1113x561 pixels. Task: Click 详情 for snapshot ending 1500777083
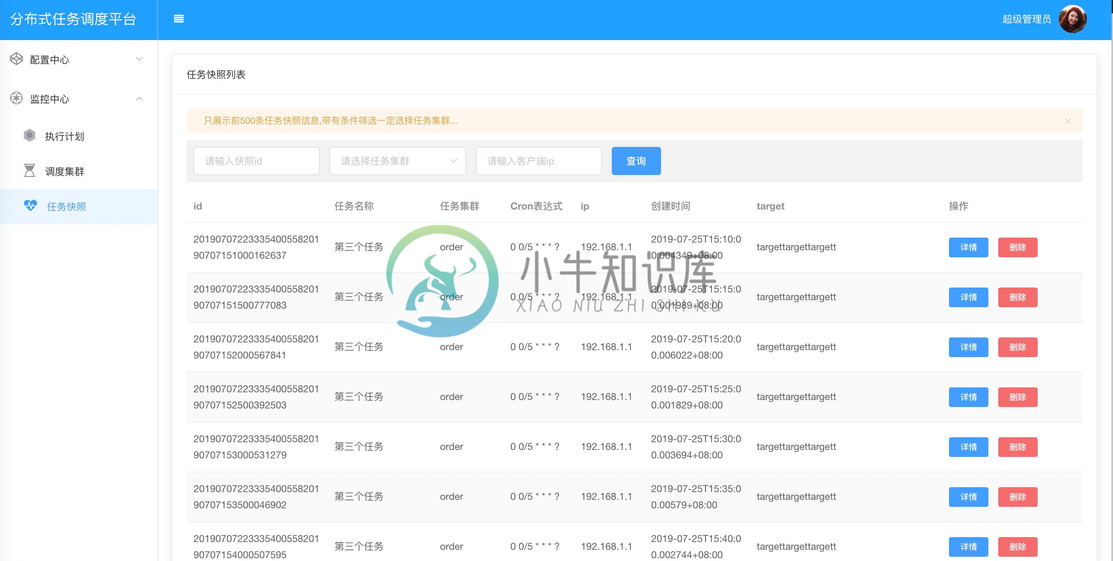tap(968, 297)
